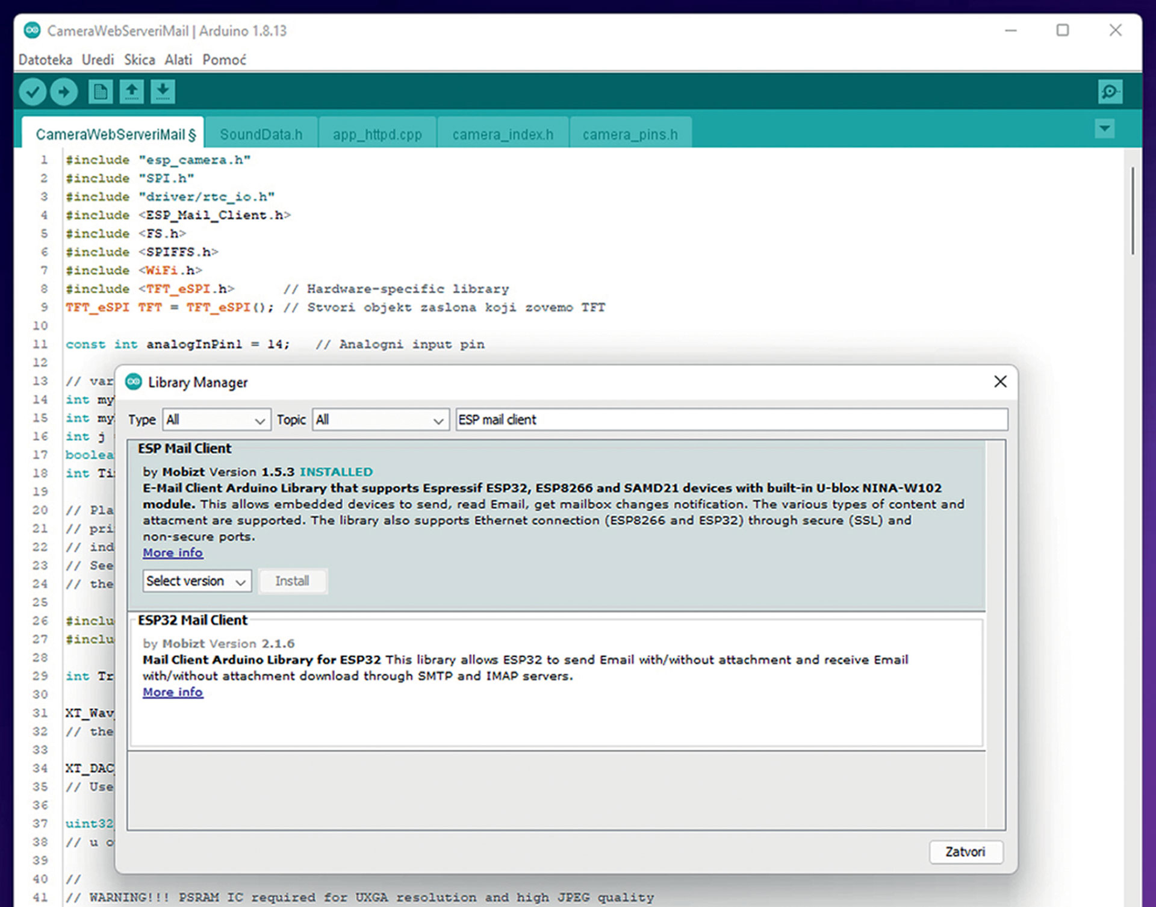The height and width of the screenshot is (907, 1156).
Task: Create a new sketch with the New icon
Action: pyautogui.click(x=100, y=92)
